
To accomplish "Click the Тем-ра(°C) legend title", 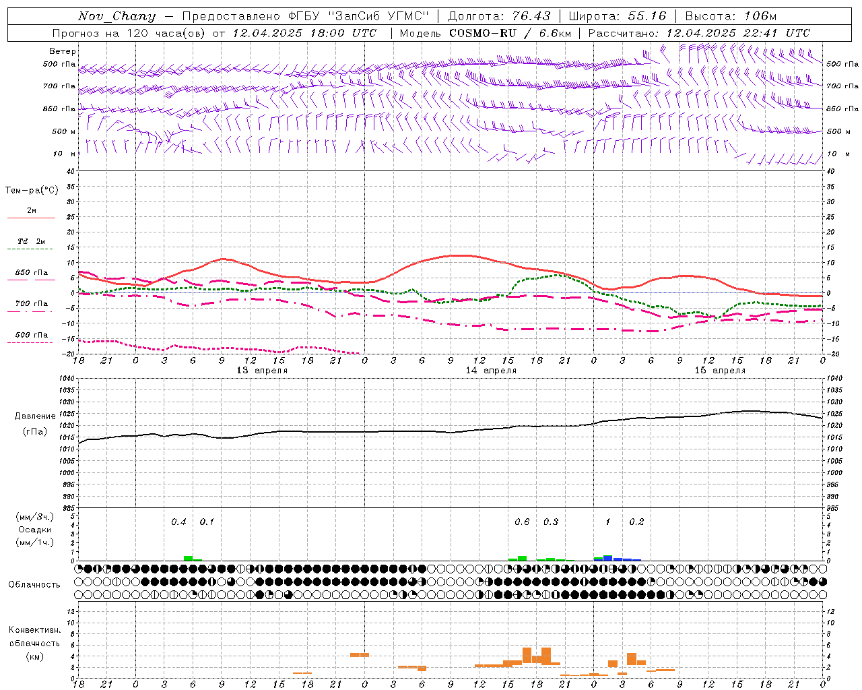I will (x=32, y=191).
